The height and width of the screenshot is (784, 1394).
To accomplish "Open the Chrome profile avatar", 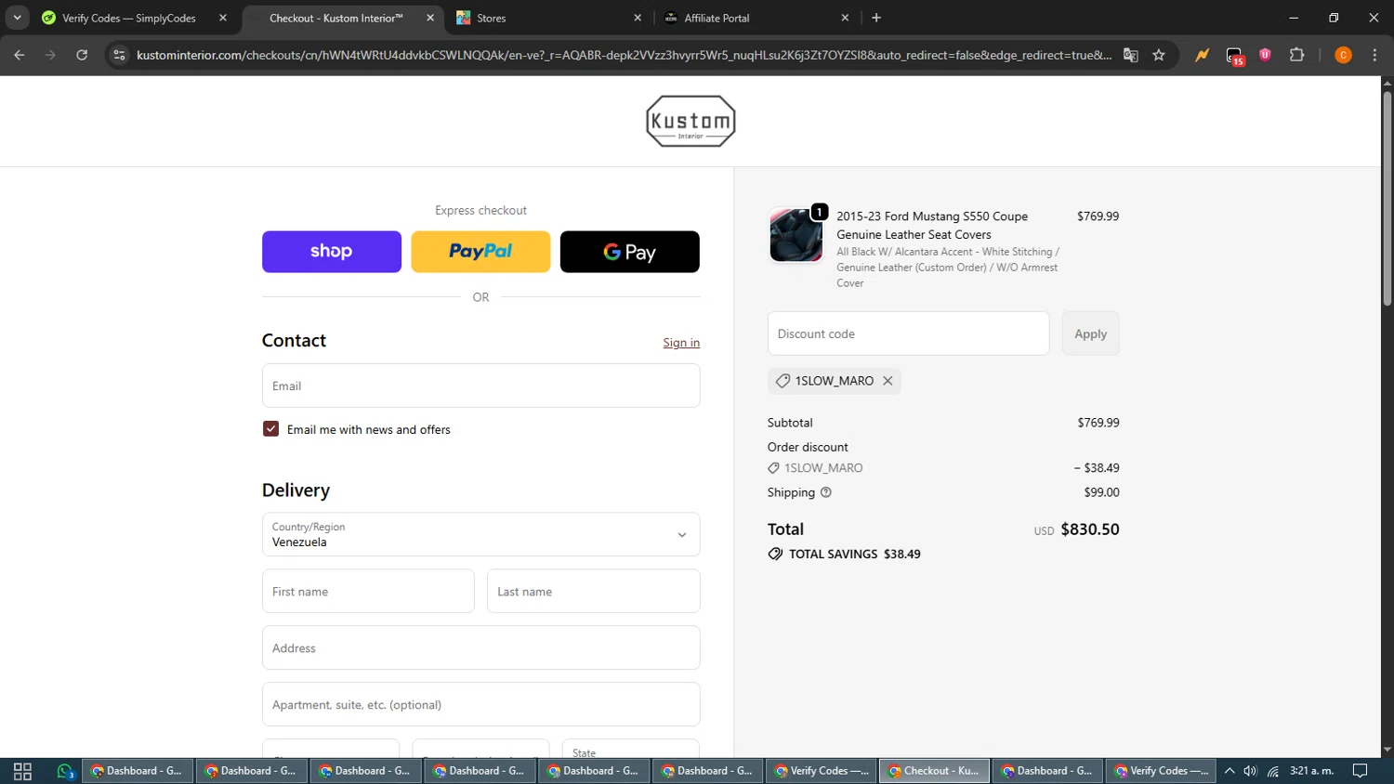I will [1343, 55].
